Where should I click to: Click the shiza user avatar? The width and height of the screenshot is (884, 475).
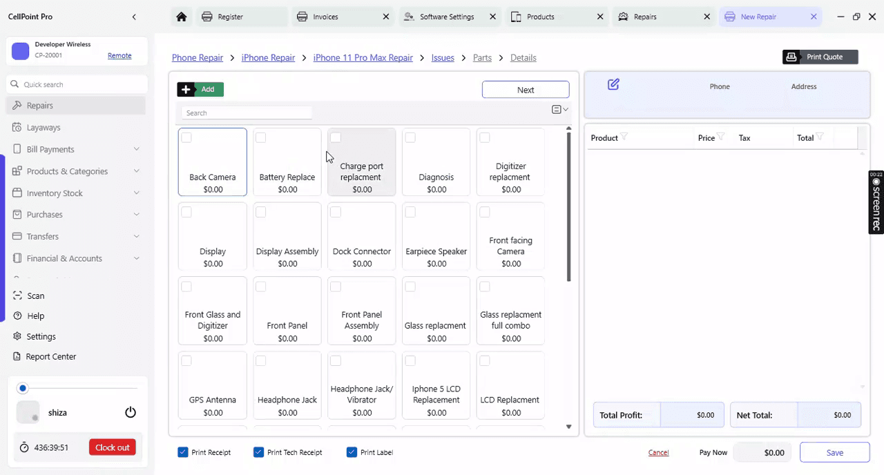pyautogui.click(x=28, y=412)
